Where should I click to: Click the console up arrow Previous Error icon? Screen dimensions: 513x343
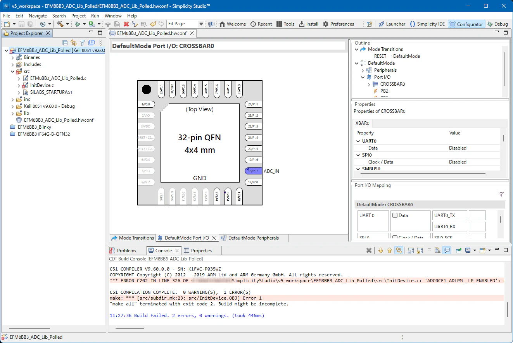390,251
